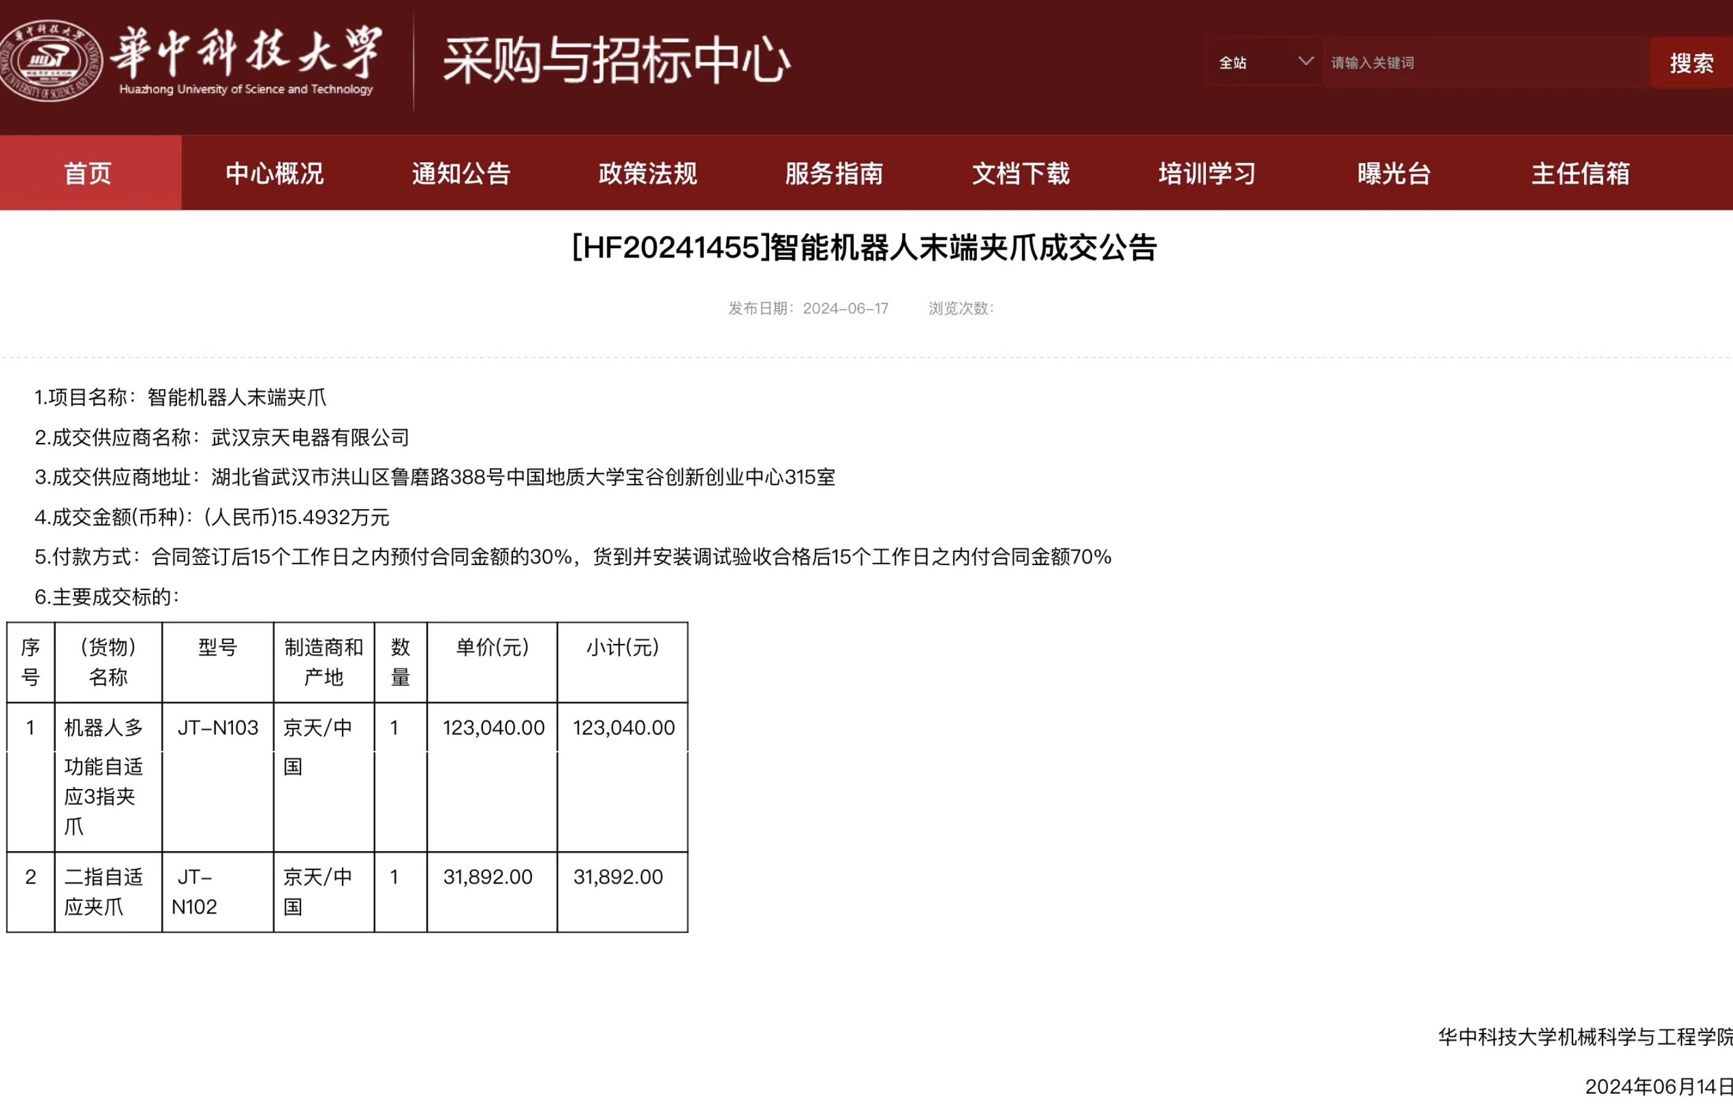Click the project name line 智能机器人末端夹爪
Image resolution: width=1733 pixels, height=1109 pixels.
coord(180,397)
